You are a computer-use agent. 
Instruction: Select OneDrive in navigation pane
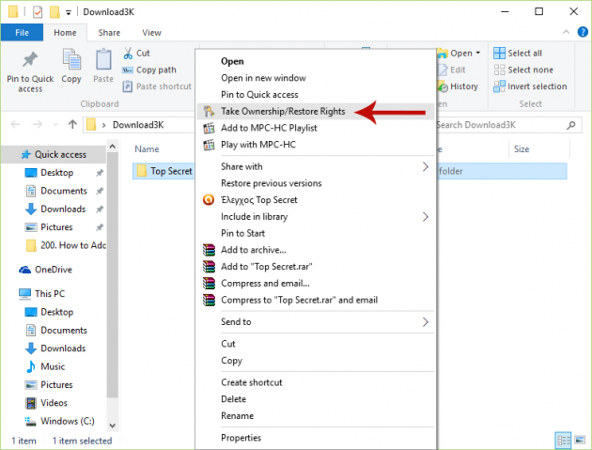[55, 270]
